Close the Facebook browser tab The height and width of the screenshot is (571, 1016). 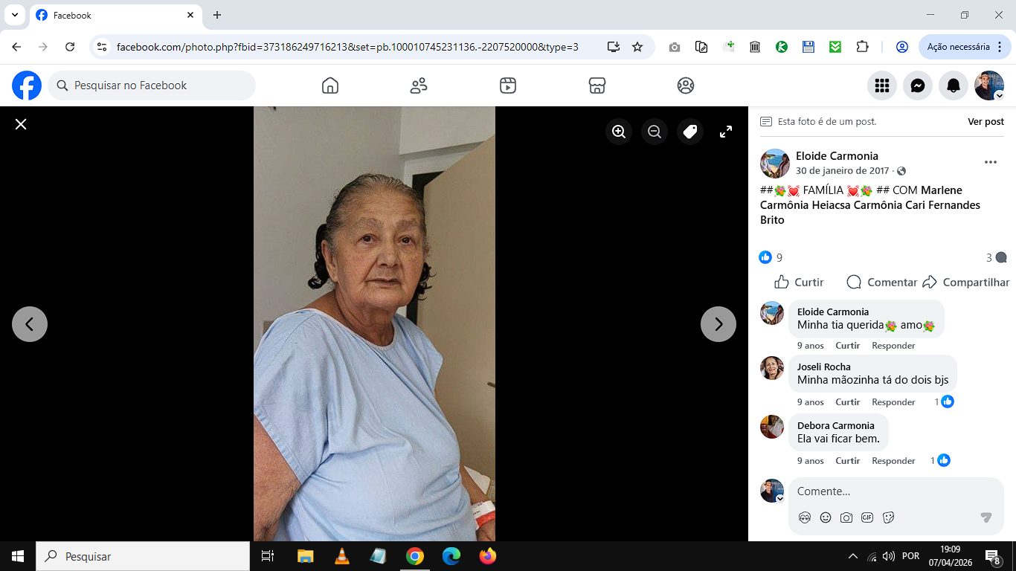click(x=190, y=15)
